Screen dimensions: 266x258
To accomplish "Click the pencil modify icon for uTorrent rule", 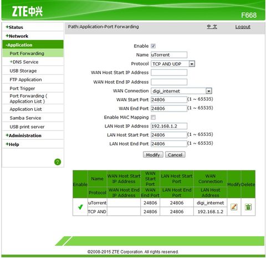I will [234, 207].
